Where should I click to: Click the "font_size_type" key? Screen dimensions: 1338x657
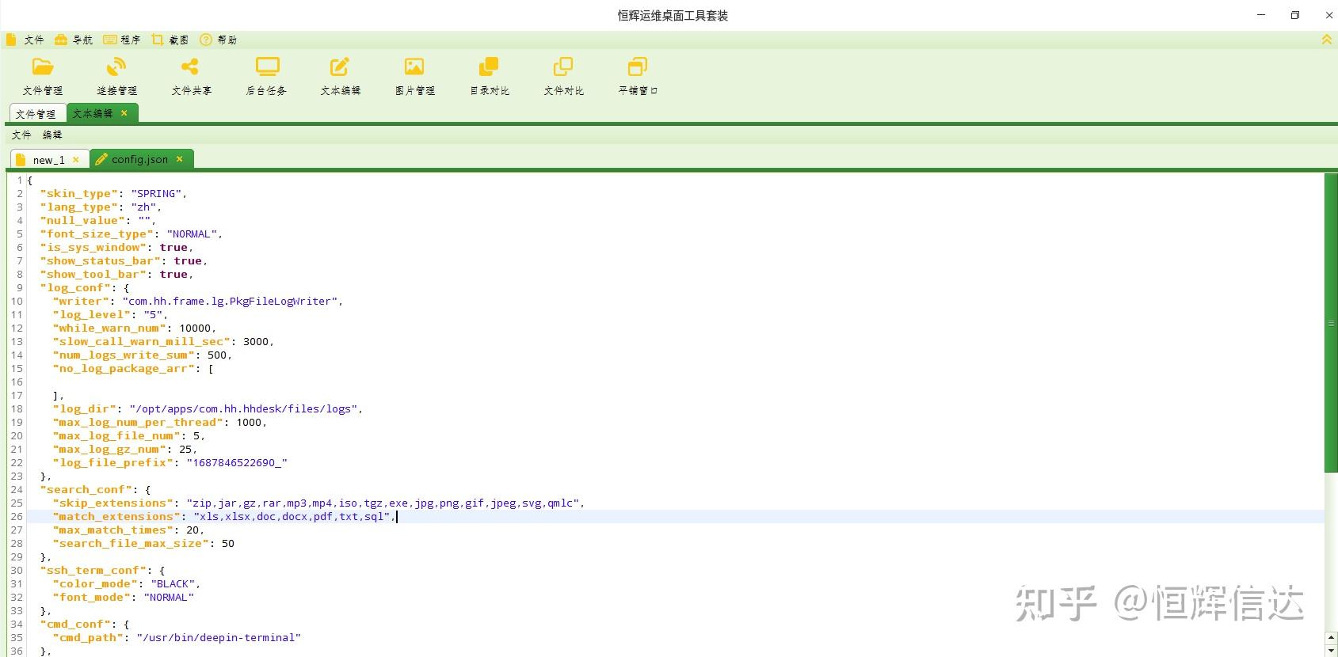pyautogui.click(x=97, y=234)
